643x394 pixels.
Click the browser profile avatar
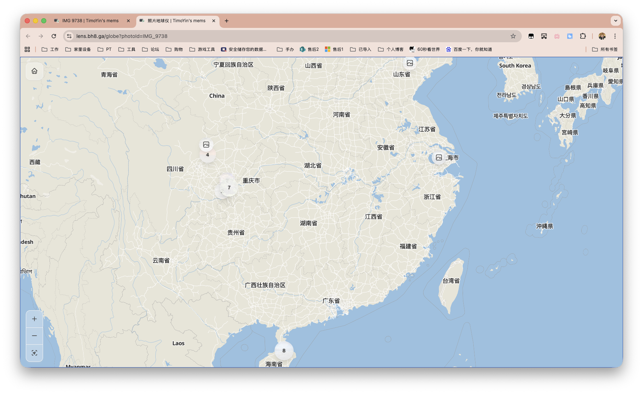click(602, 36)
